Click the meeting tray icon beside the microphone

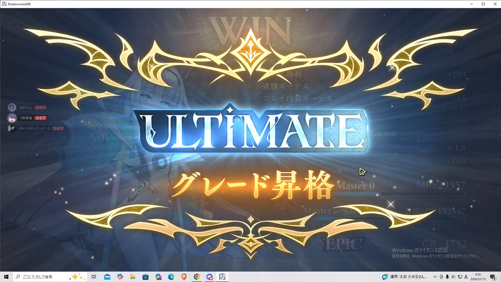(x=441, y=277)
